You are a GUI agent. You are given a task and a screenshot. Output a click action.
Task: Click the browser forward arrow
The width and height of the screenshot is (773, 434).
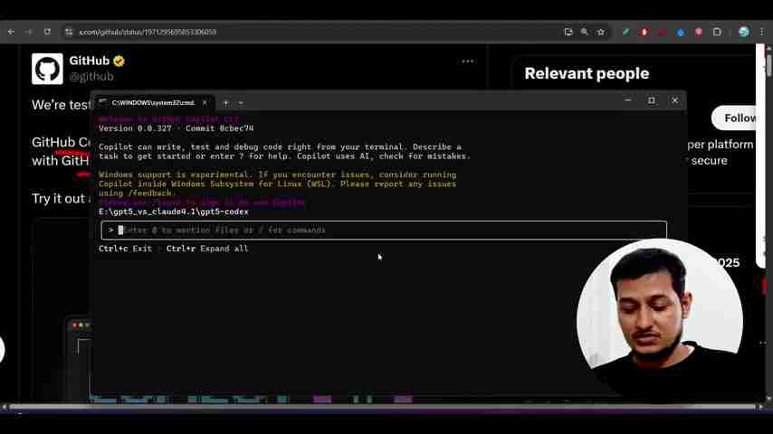pos(29,32)
